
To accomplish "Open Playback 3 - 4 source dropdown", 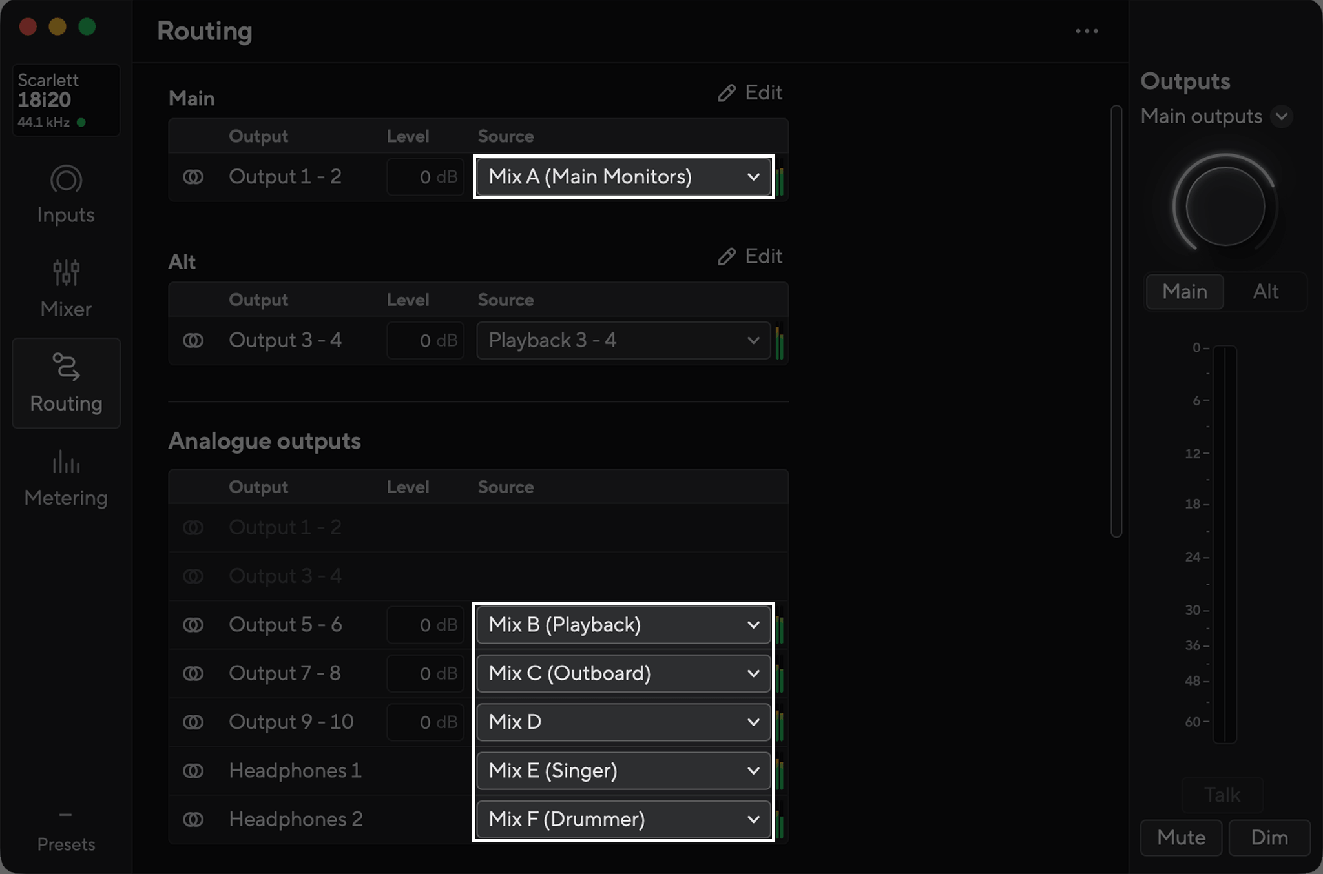I will (623, 340).
